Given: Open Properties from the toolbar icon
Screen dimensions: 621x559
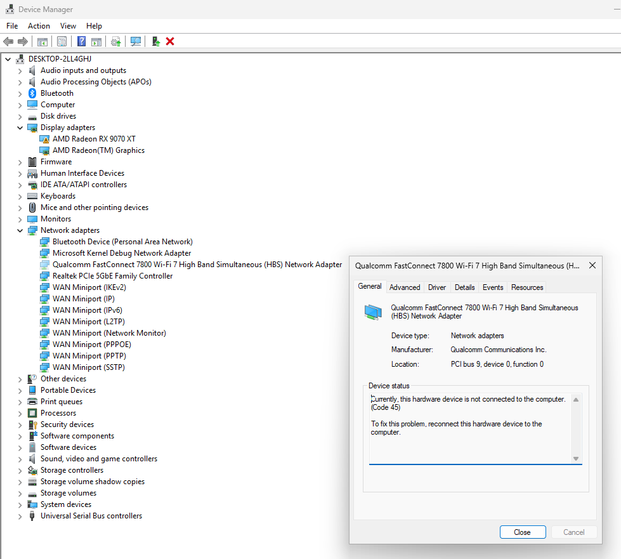Looking at the screenshot, I should tap(62, 41).
